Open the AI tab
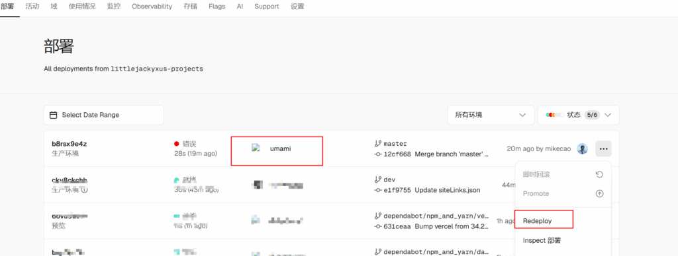This screenshot has width=678, height=256. point(240,7)
